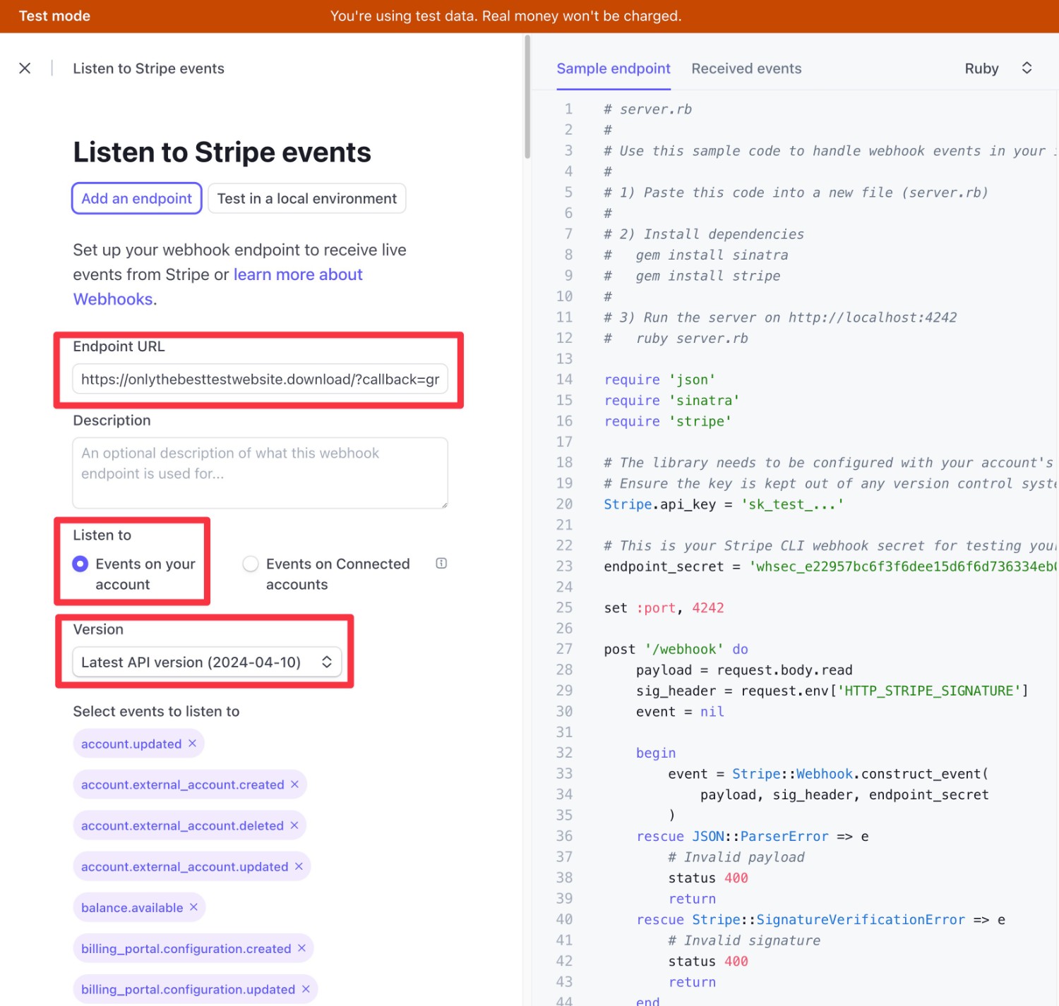The height and width of the screenshot is (1006, 1059).
Task: Remove the account.updated event chip
Action: (193, 743)
